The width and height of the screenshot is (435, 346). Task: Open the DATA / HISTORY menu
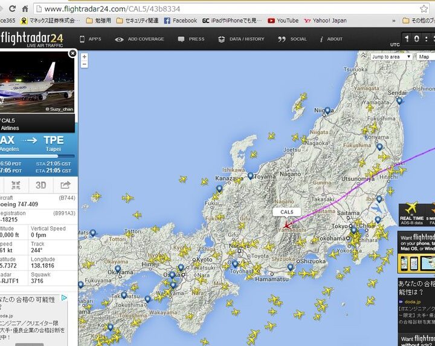tap(240, 39)
